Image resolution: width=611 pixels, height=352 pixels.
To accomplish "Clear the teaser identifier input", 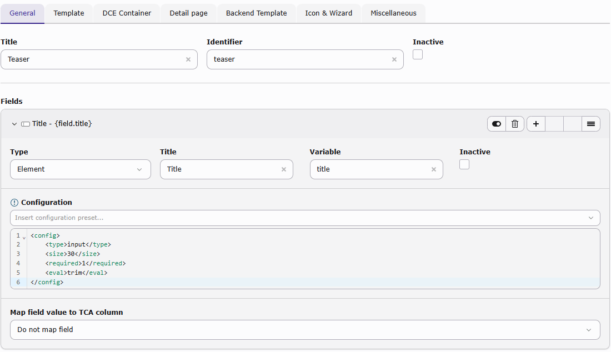I will (x=394, y=59).
